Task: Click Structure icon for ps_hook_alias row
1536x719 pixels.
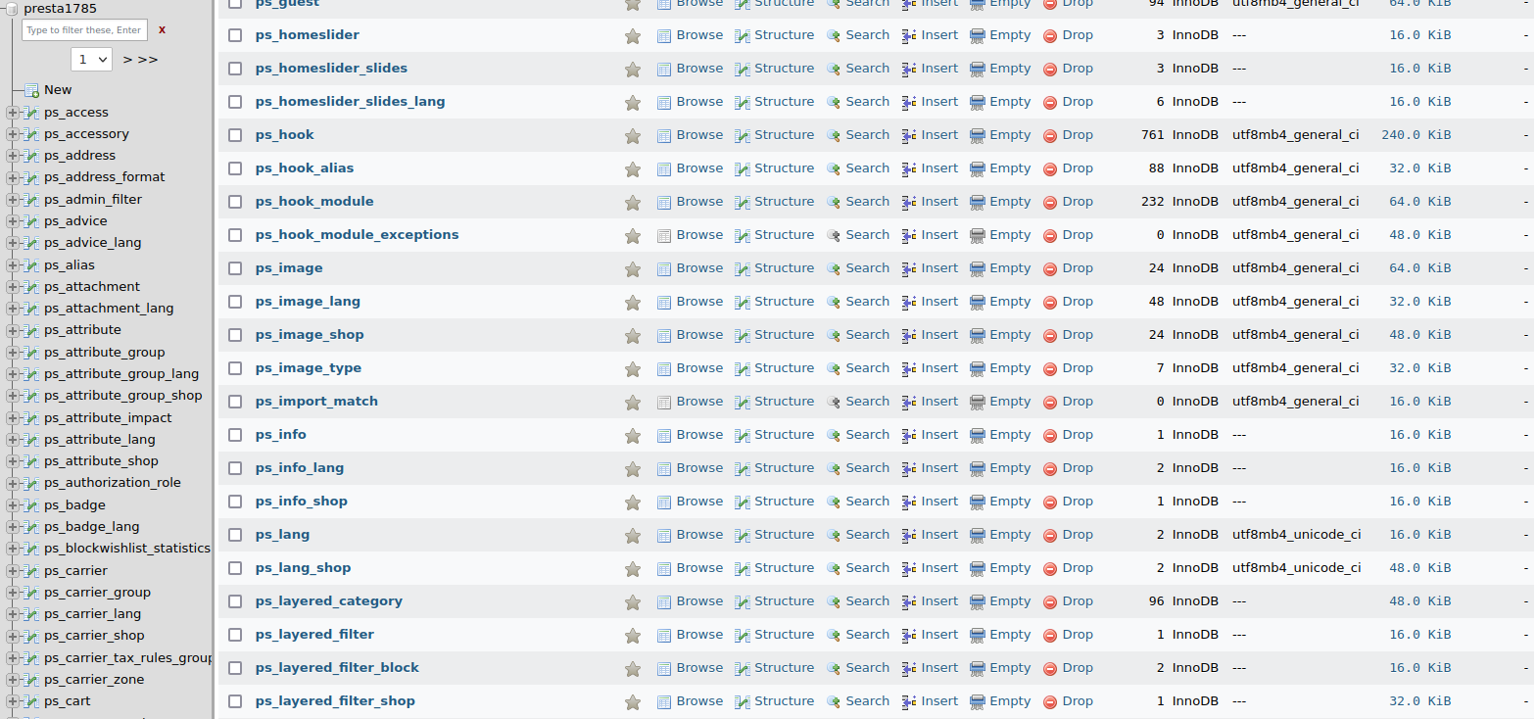Action: 743,169
